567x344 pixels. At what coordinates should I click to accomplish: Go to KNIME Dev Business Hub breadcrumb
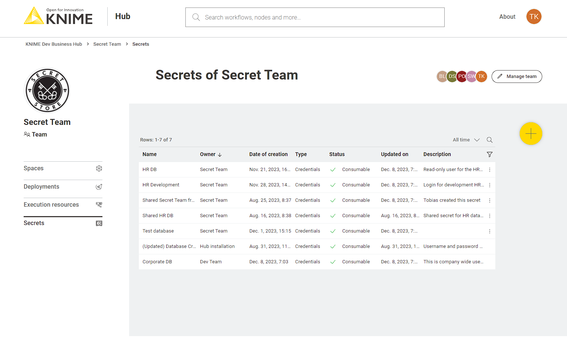[54, 44]
